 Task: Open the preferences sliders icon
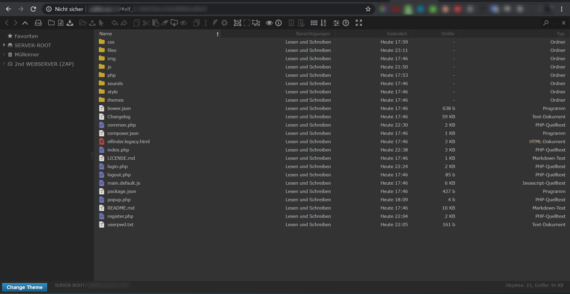click(336, 23)
